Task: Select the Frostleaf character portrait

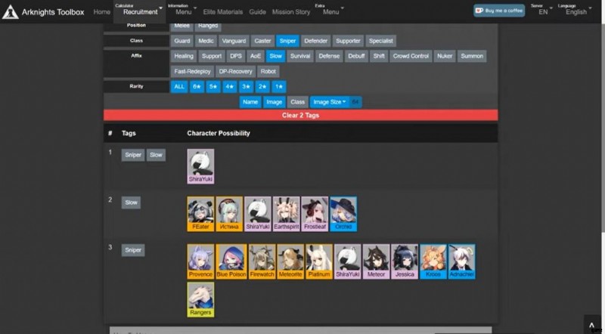Action: pos(314,212)
